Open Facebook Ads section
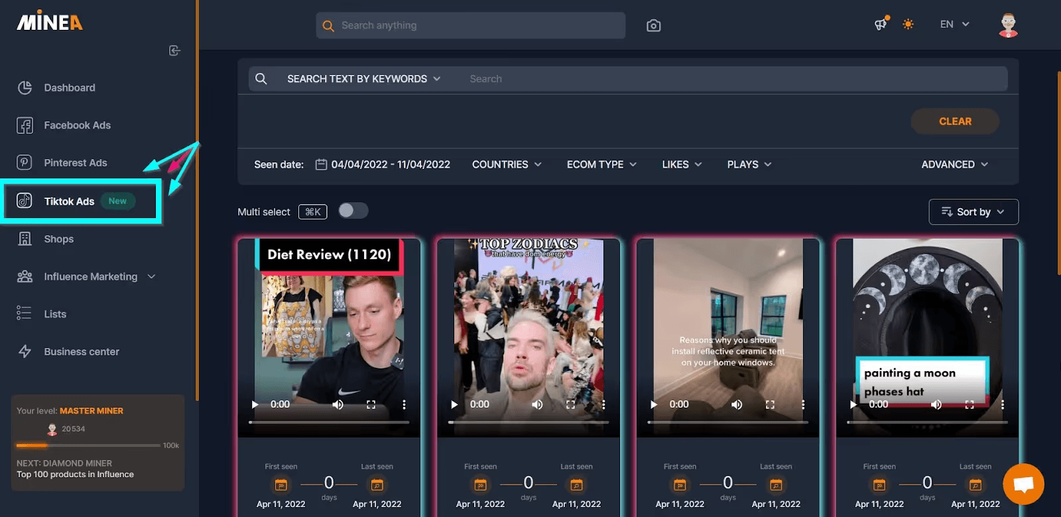The height and width of the screenshot is (517, 1061). click(x=77, y=125)
